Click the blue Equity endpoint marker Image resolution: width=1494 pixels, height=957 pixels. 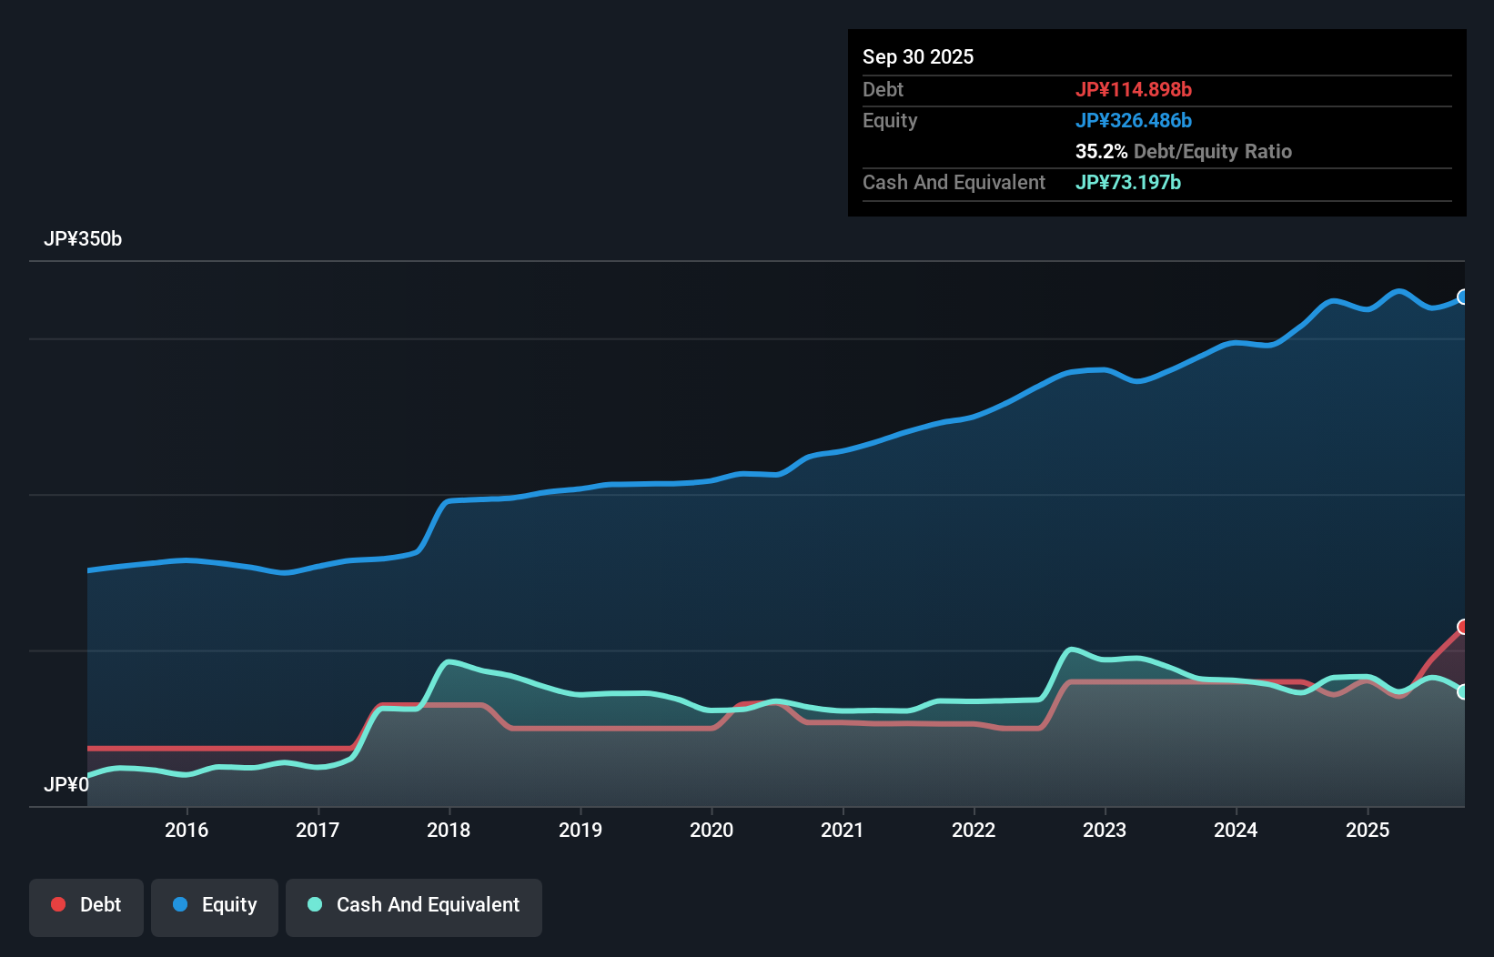click(1463, 297)
